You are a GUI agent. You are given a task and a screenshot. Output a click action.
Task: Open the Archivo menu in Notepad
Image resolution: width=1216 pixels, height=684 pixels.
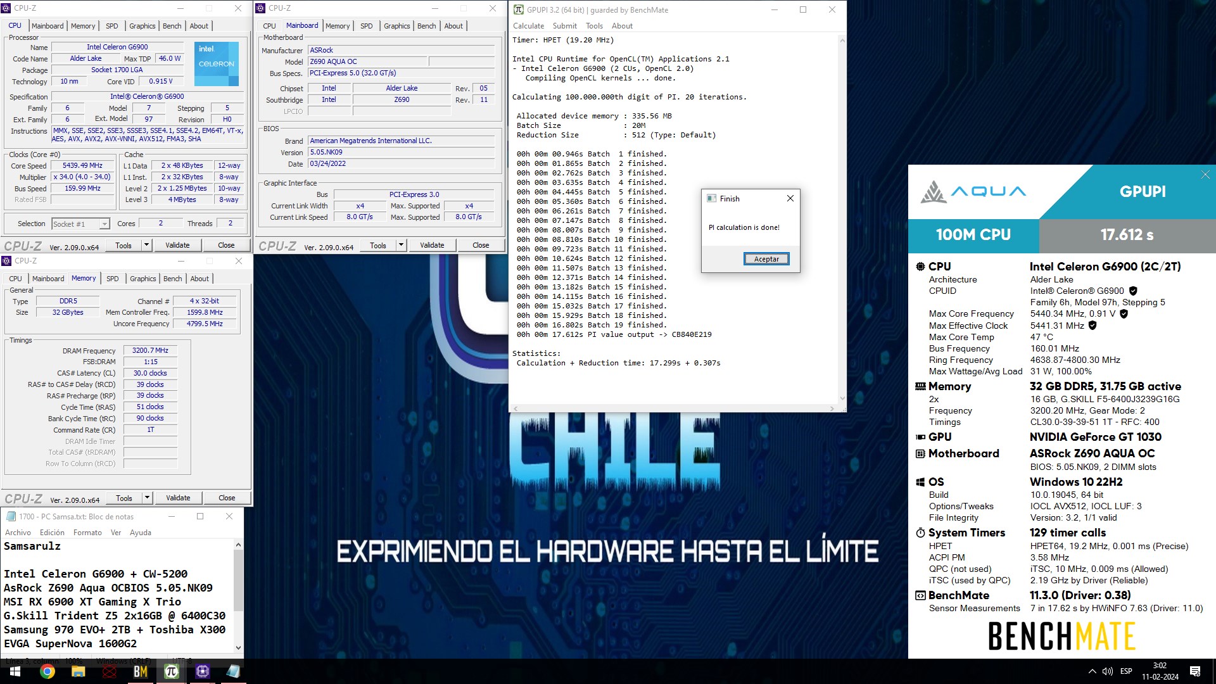point(18,533)
